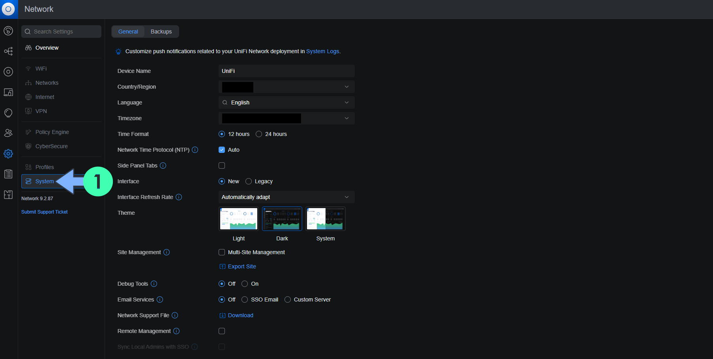Viewport: 713px width, 359px height.
Task: Open Interface Refresh Rate dropdown
Action: [x=286, y=197]
